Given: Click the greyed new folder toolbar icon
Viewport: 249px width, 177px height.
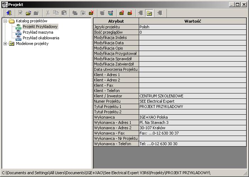Looking at the screenshot, I should [37, 13].
